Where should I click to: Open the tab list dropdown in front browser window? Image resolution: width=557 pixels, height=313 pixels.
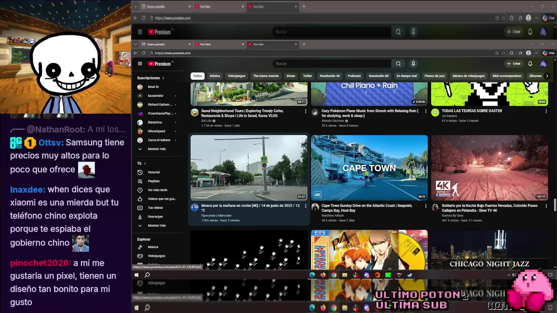click(x=136, y=44)
